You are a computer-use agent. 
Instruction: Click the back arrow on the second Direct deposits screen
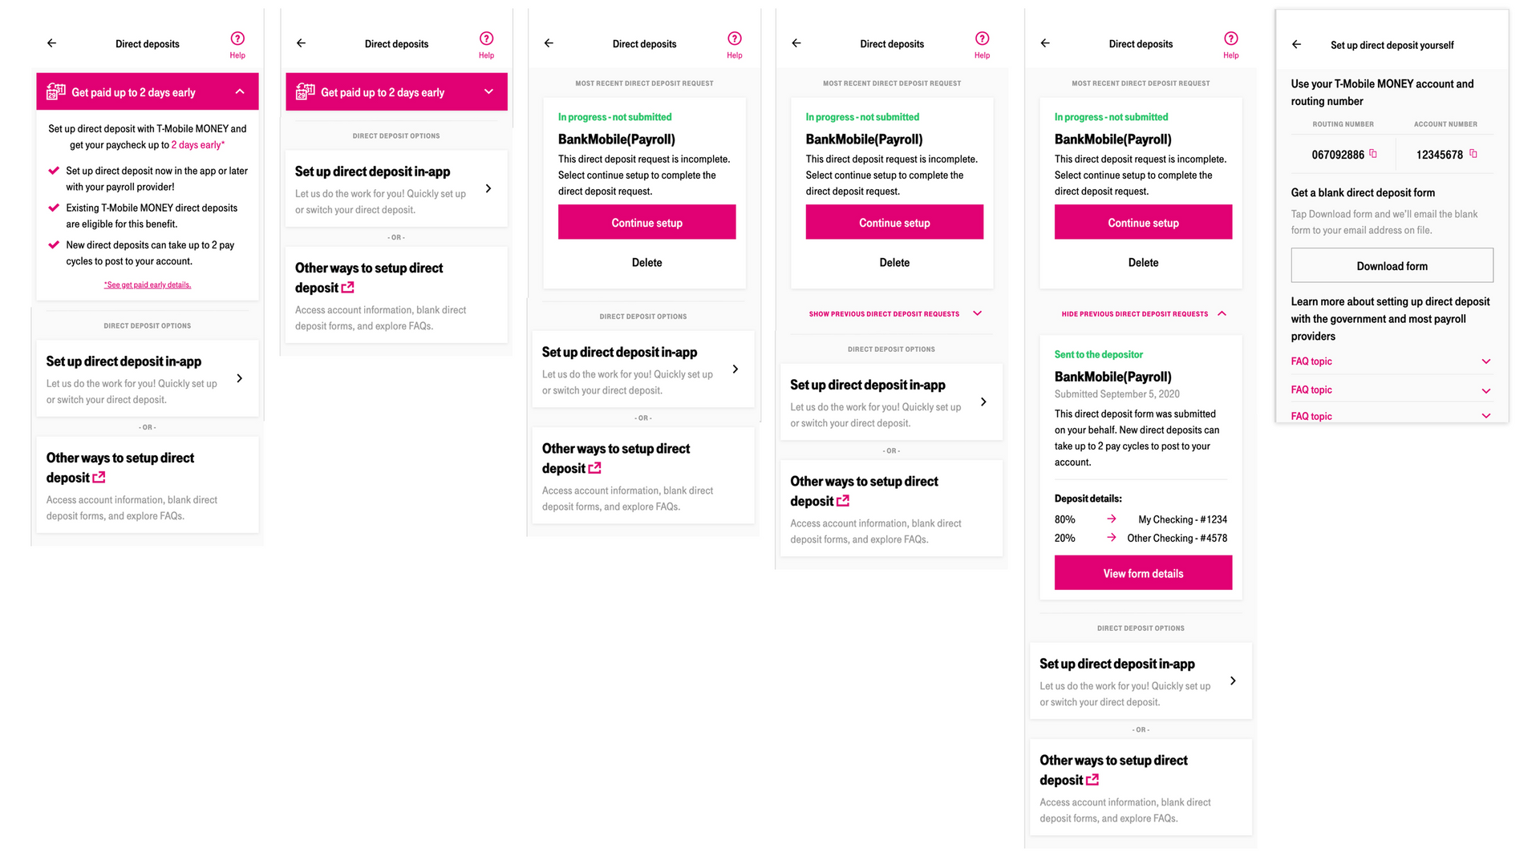point(302,43)
